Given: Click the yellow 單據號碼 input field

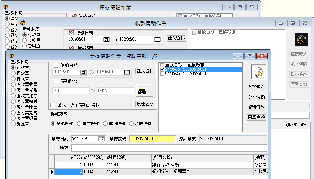Looking at the screenshot, I should click(152, 138).
